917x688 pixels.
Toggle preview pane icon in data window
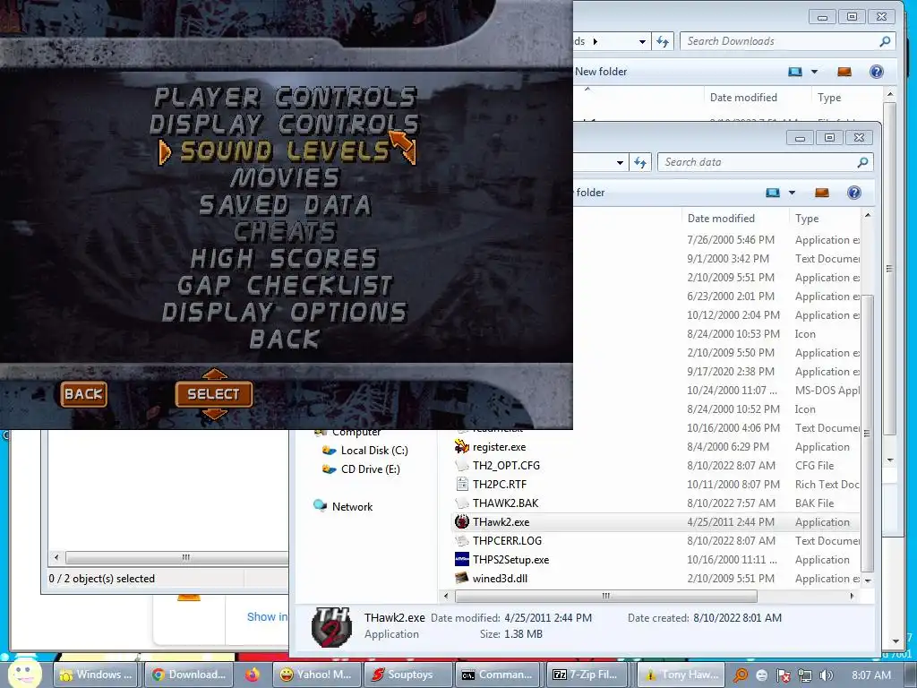822,193
